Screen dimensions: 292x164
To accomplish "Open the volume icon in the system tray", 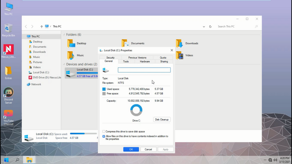I will [275, 160].
